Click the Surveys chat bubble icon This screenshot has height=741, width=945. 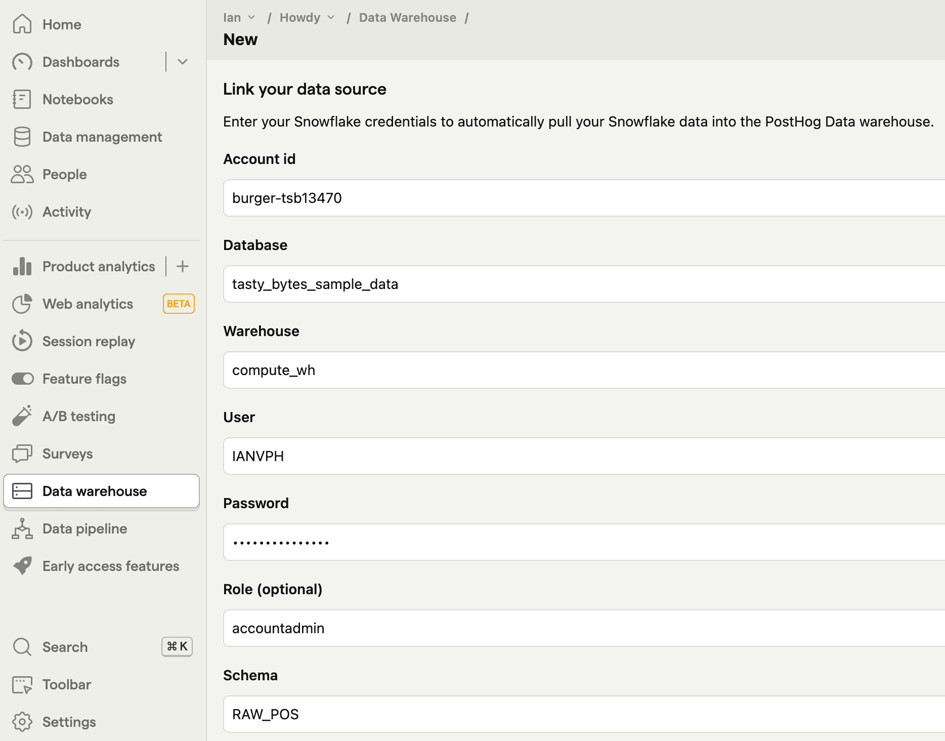pos(22,454)
